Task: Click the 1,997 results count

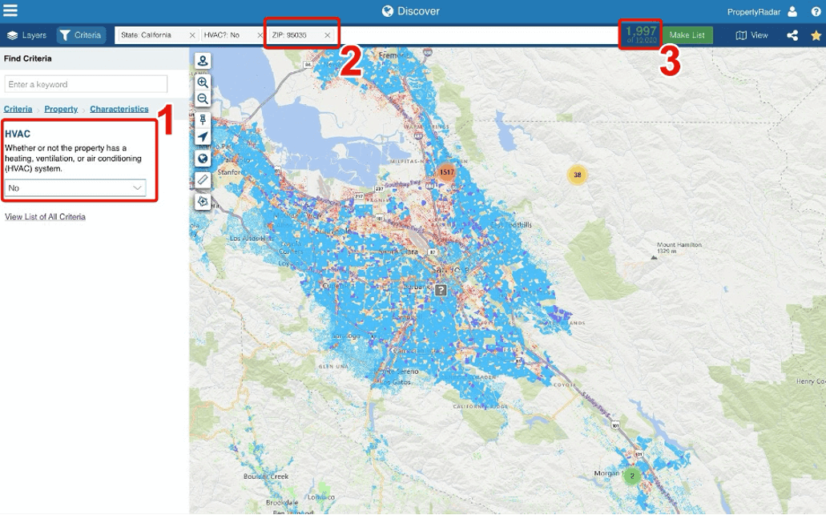Action: coord(641,31)
